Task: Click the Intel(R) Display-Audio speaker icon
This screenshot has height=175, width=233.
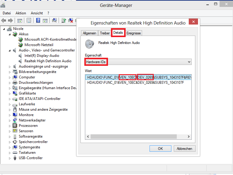Action: [20, 56]
